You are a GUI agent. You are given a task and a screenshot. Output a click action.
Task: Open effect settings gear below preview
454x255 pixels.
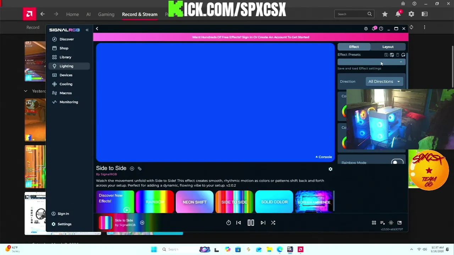(x=330, y=169)
